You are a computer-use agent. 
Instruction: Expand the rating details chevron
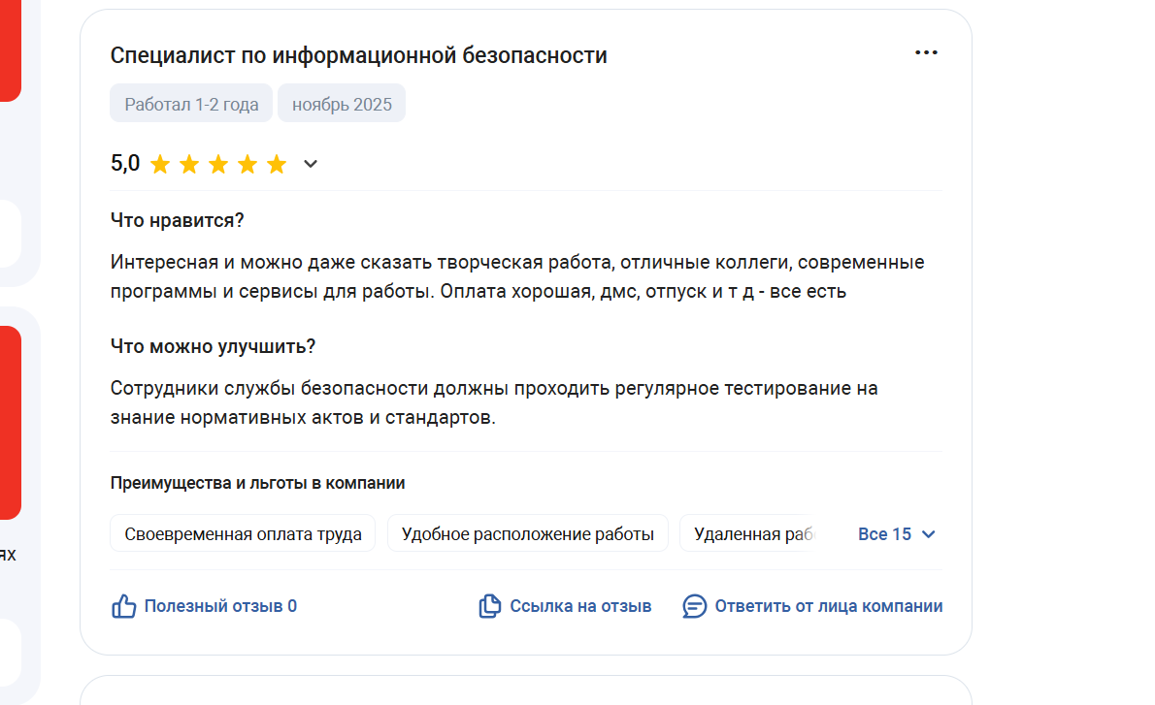point(311,164)
